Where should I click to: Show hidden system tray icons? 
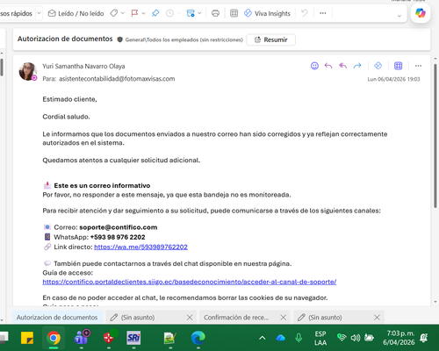[263, 338]
